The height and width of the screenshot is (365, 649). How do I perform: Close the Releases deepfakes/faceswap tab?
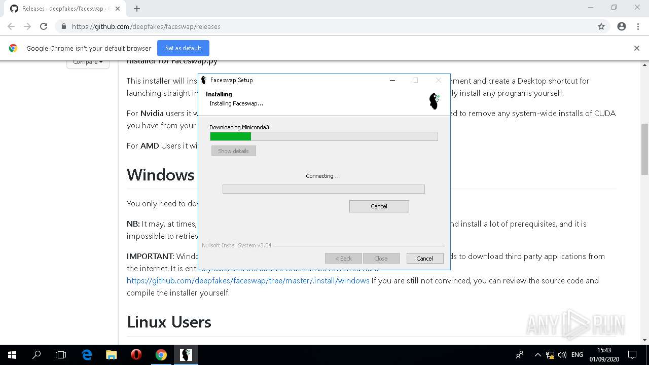coord(117,9)
